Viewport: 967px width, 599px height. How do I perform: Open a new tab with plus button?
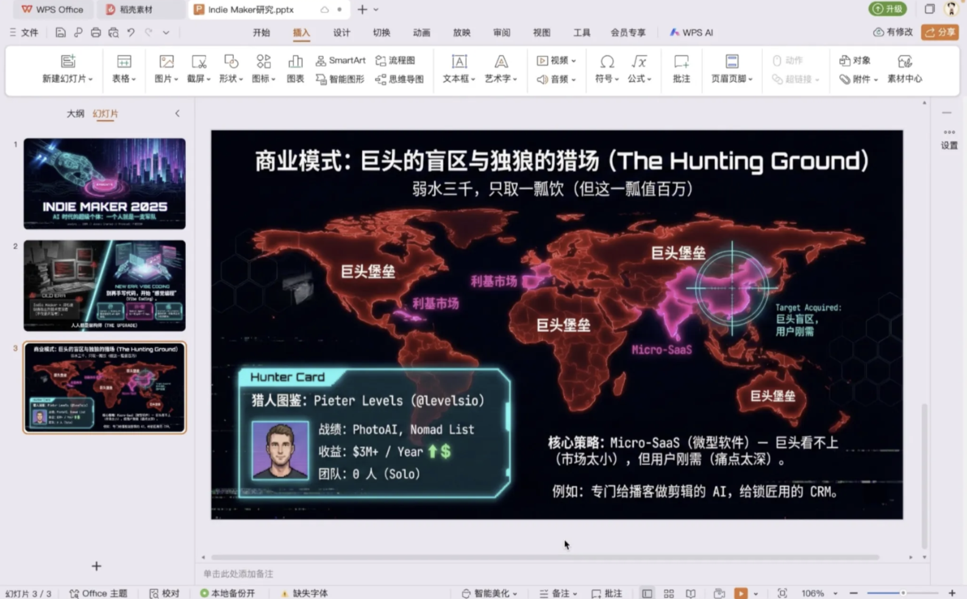tap(362, 10)
